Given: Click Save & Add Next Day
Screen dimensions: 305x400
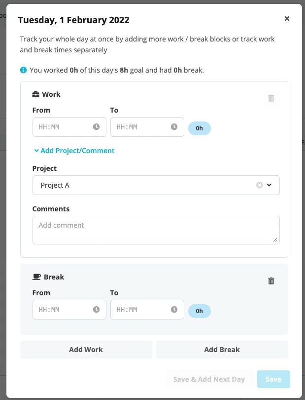Looking at the screenshot, I should pos(209,379).
